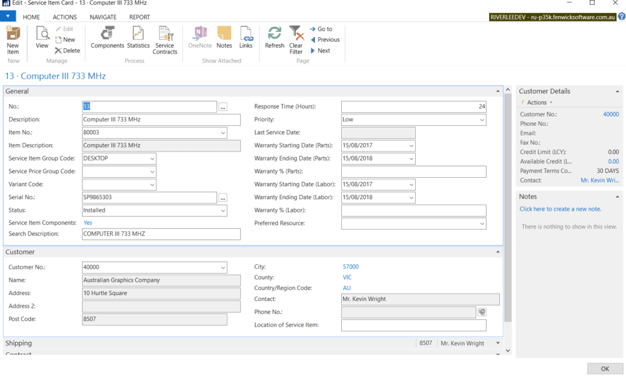The height and width of the screenshot is (378, 626).
Task: Click the OK button
Action: pos(605,369)
